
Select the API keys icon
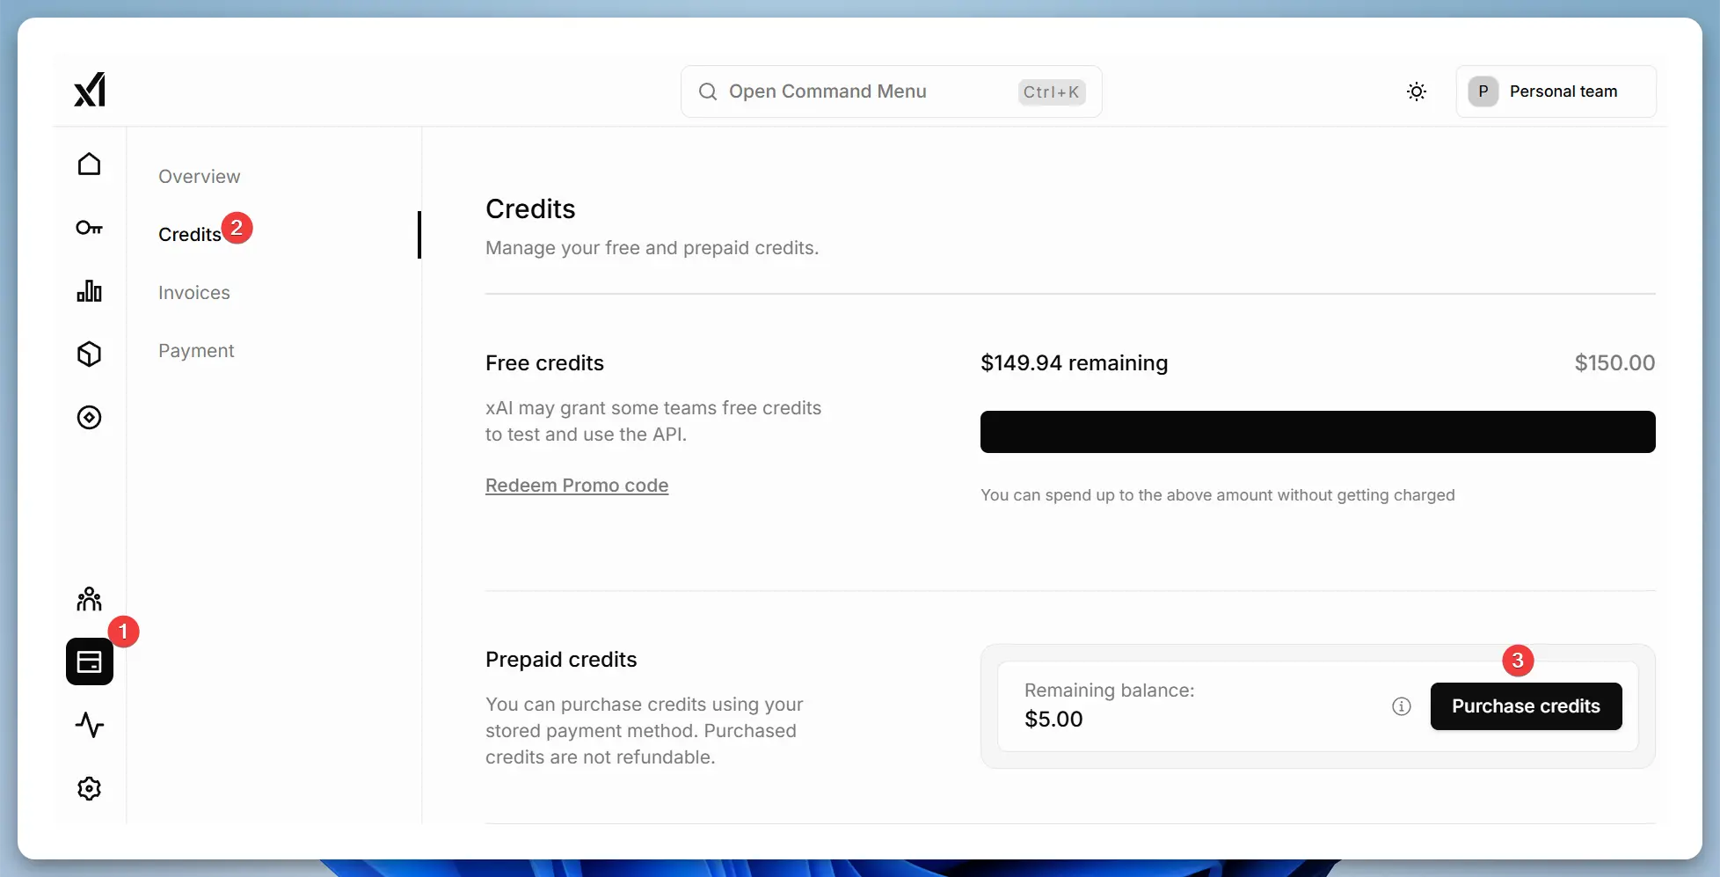point(89,228)
